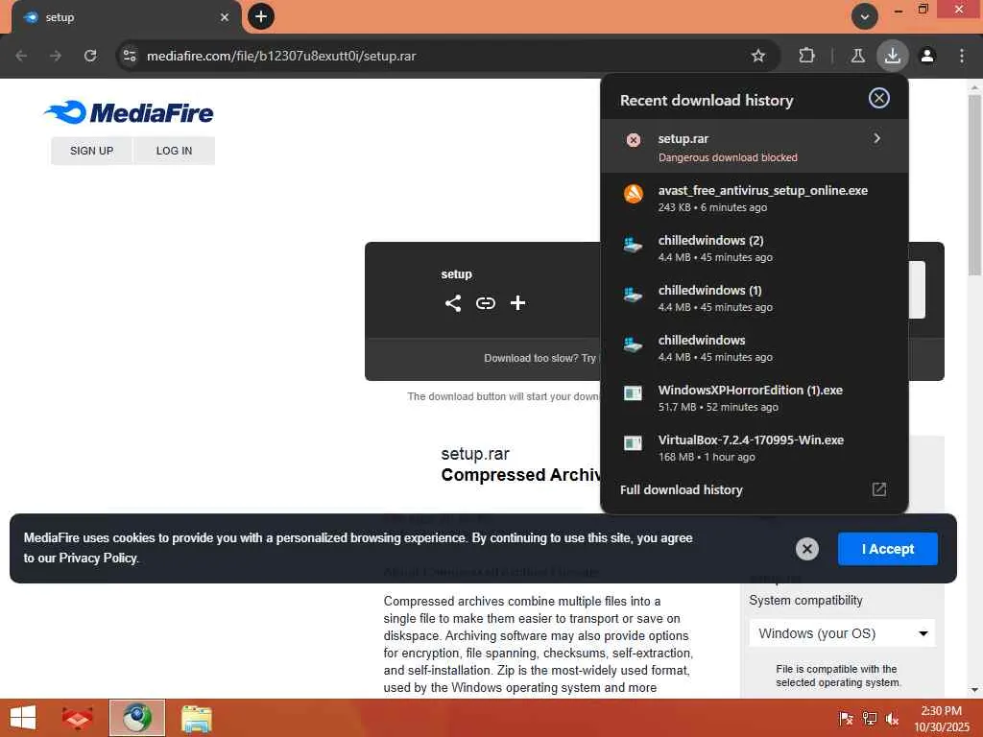Screen dimensions: 983x737
Task: Close the download history popup
Action: (x=879, y=98)
